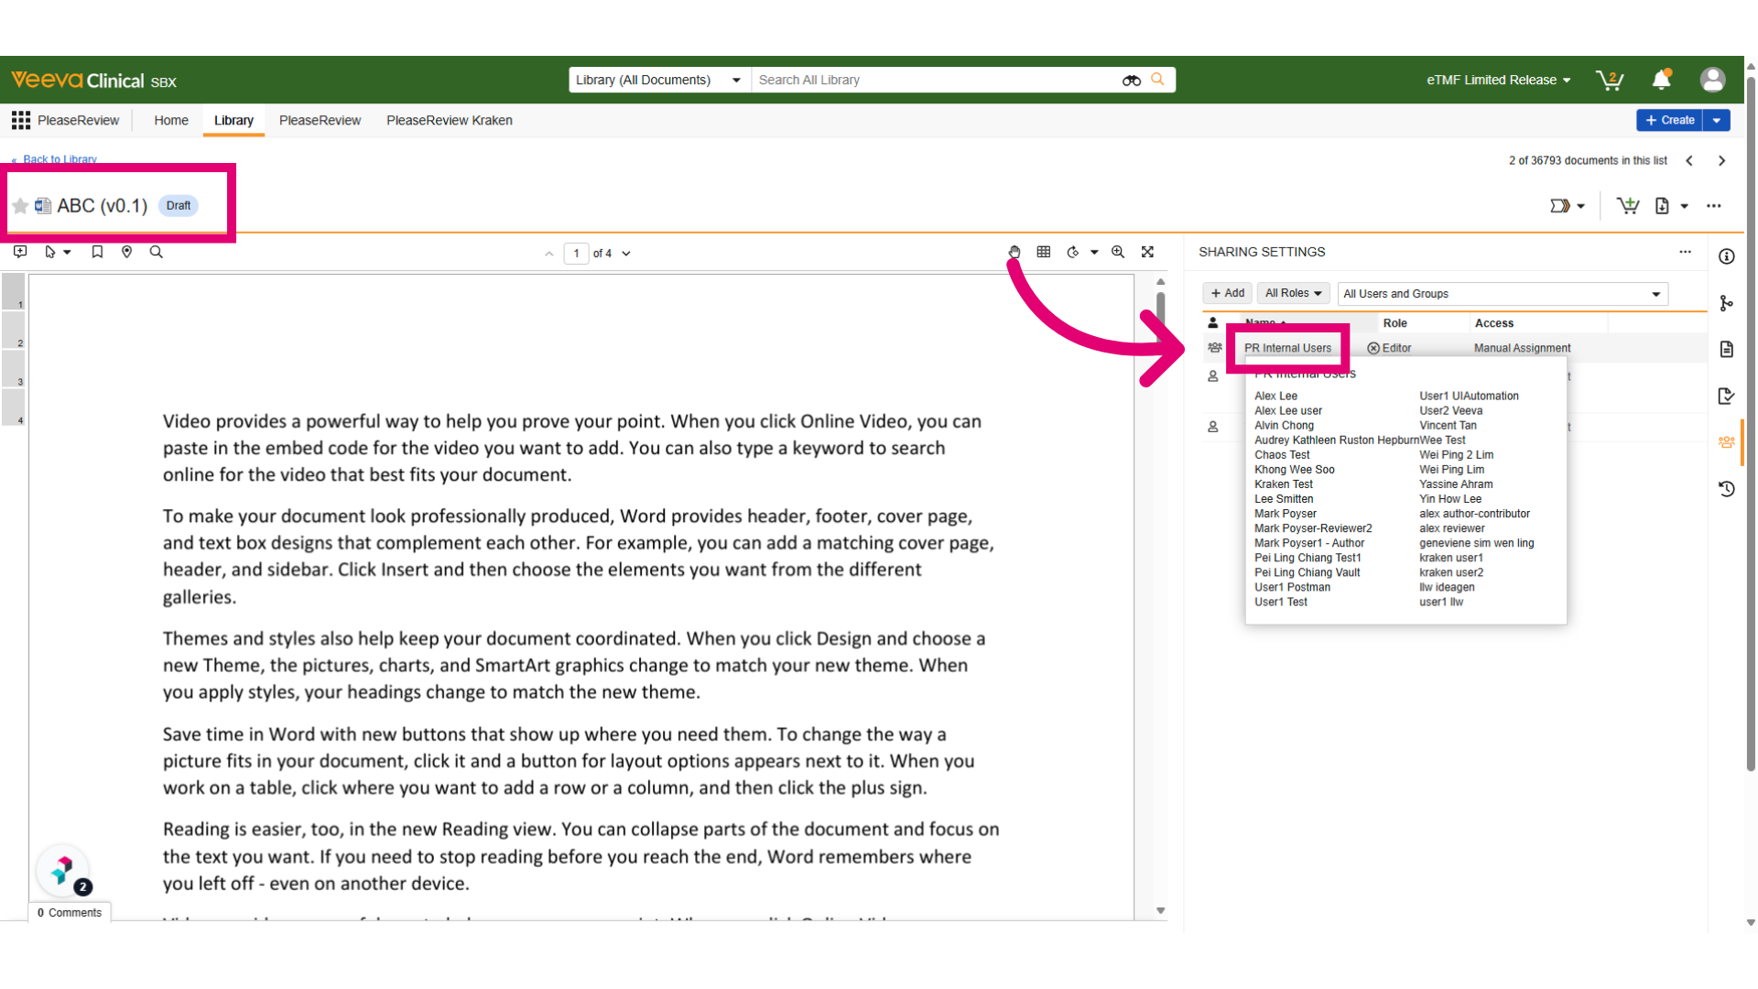Toggle fullscreen view of the document
Viewport: 1758px width, 989px height.
(1147, 252)
